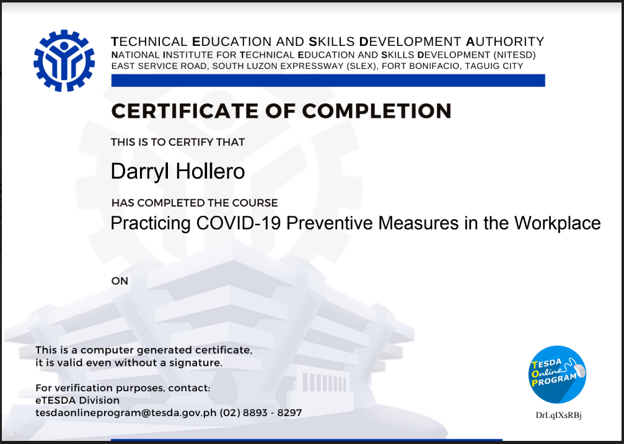
Task: Click the NITESD institute name line
Action: (x=323, y=55)
